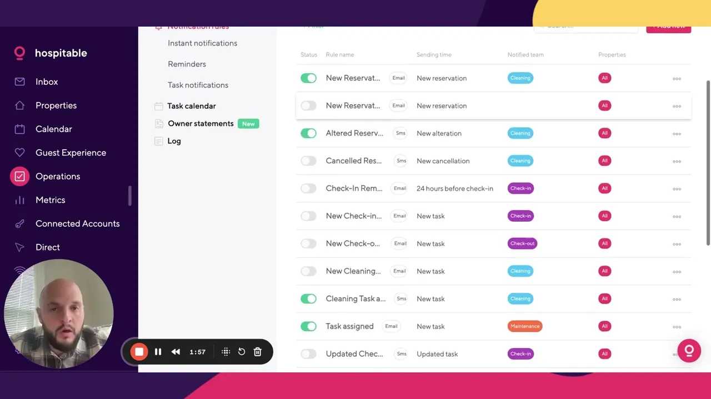
Task: Open options menu for New Cleaning task rule
Action: pos(677,272)
